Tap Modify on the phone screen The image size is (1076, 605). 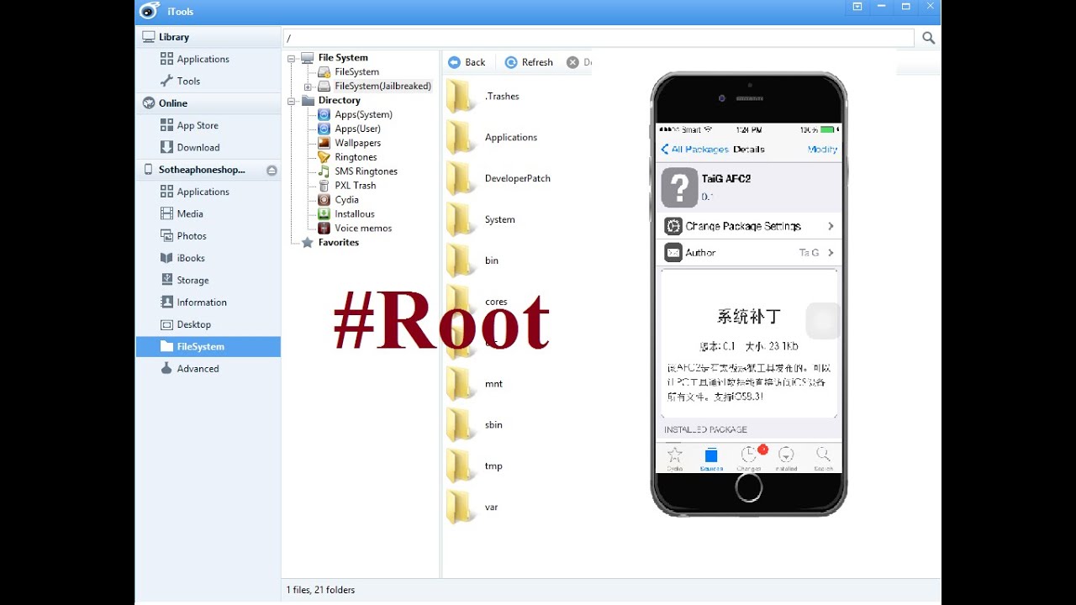pos(822,150)
